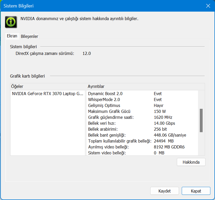The image size is (215, 200).
Task: Click the Öğeler column header
Action: pyautogui.click(x=17, y=86)
